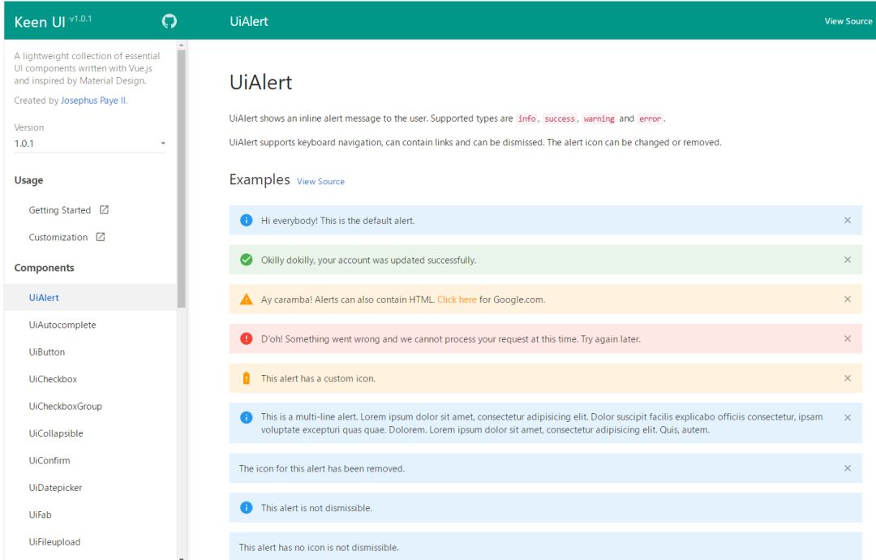
Task: Dismiss the custom icon alert
Action: (848, 378)
